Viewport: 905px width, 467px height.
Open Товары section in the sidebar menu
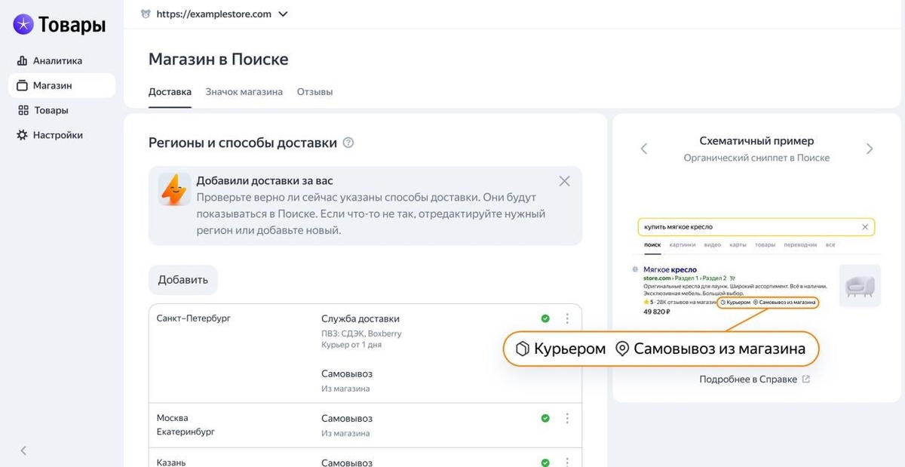pyautogui.click(x=43, y=110)
